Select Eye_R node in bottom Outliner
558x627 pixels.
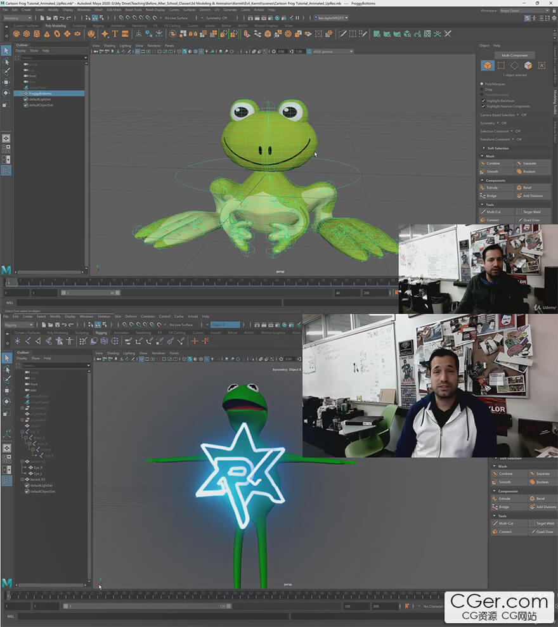pos(38,467)
